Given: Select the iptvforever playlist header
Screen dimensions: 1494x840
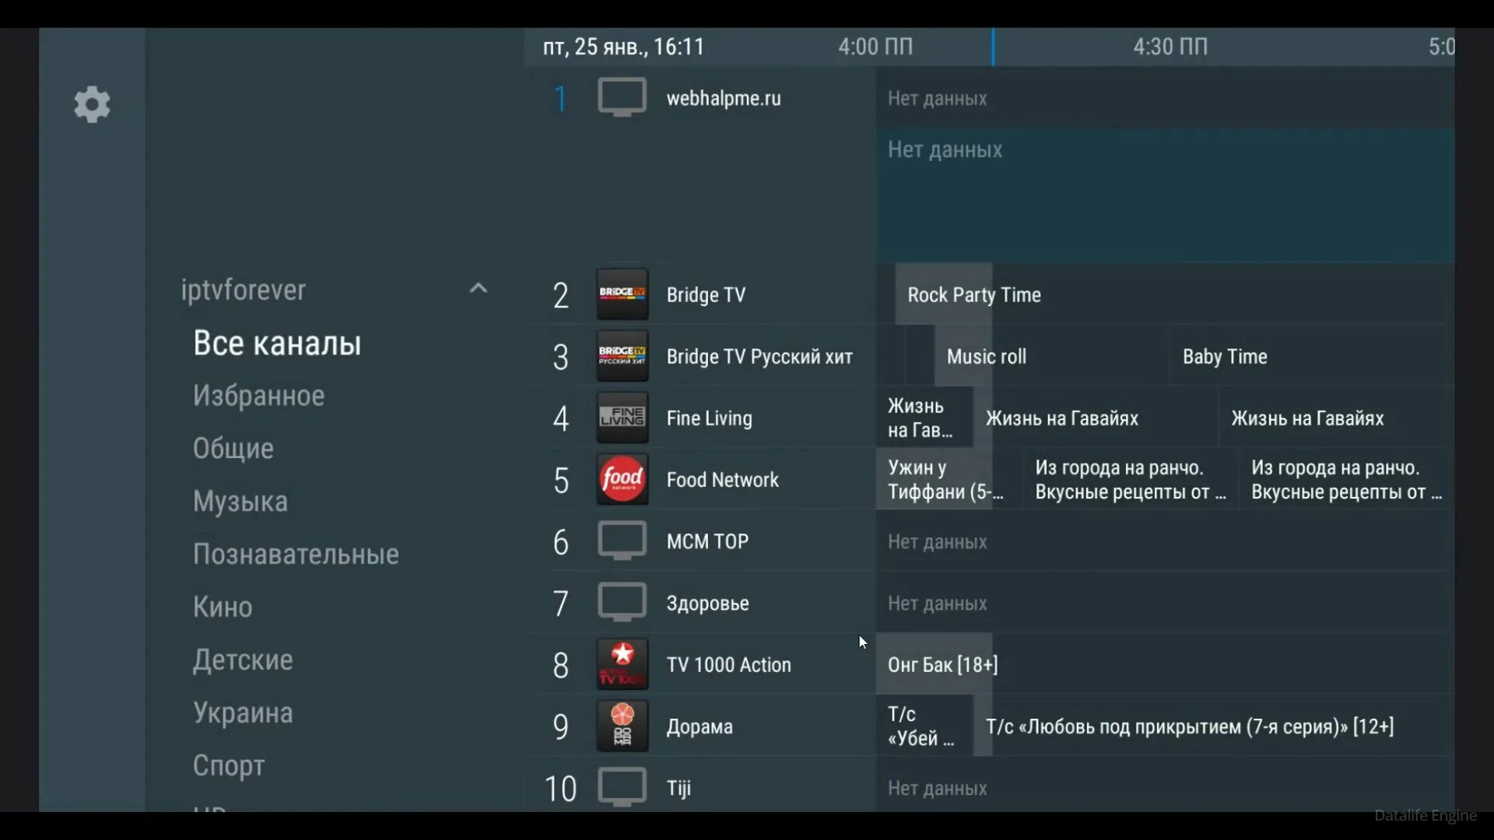Looking at the screenshot, I should (244, 290).
